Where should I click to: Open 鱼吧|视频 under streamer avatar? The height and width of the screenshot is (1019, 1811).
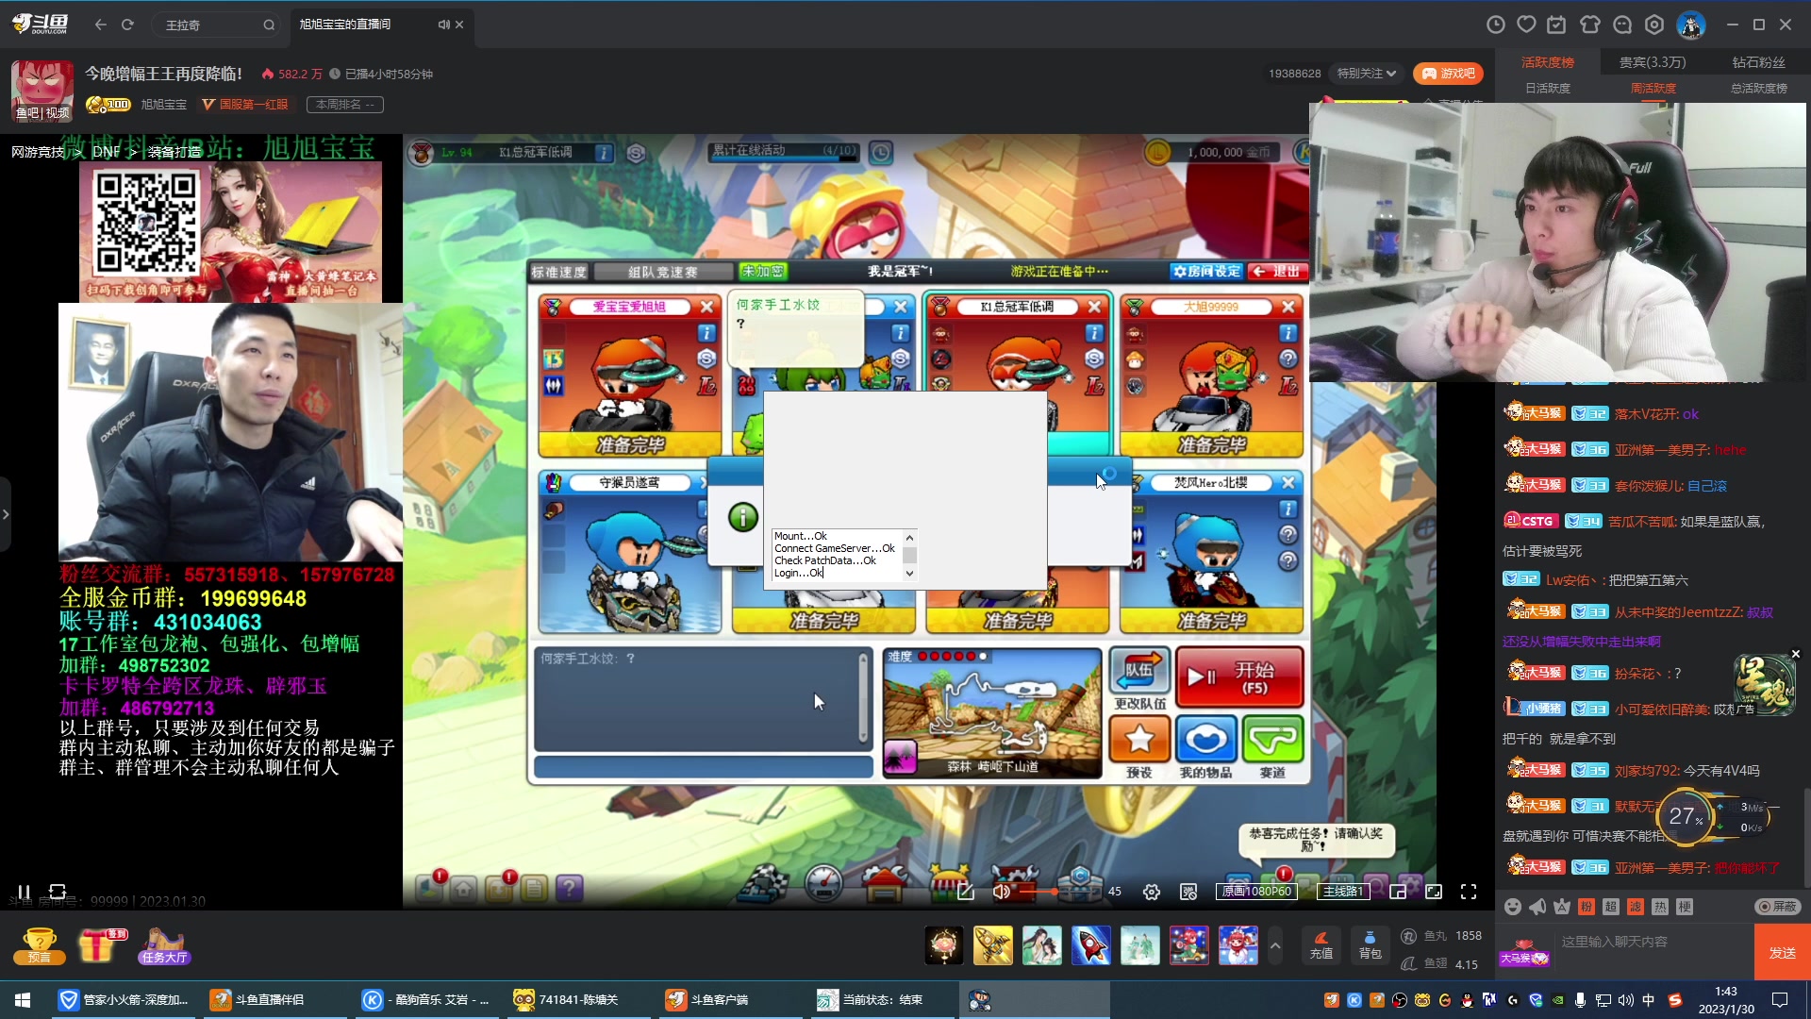coord(42,112)
